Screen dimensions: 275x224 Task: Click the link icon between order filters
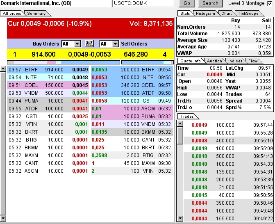click(x=89, y=43)
